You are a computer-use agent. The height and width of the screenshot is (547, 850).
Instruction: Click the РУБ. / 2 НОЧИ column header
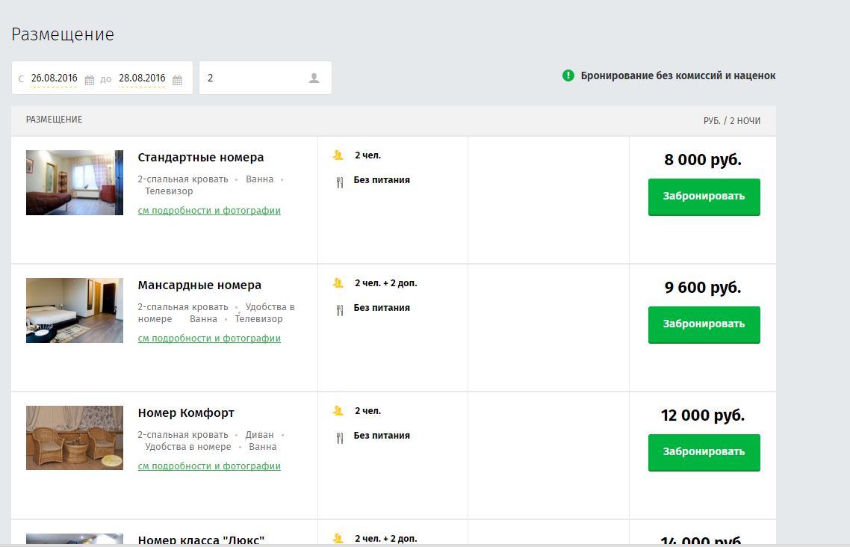click(x=732, y=121)
